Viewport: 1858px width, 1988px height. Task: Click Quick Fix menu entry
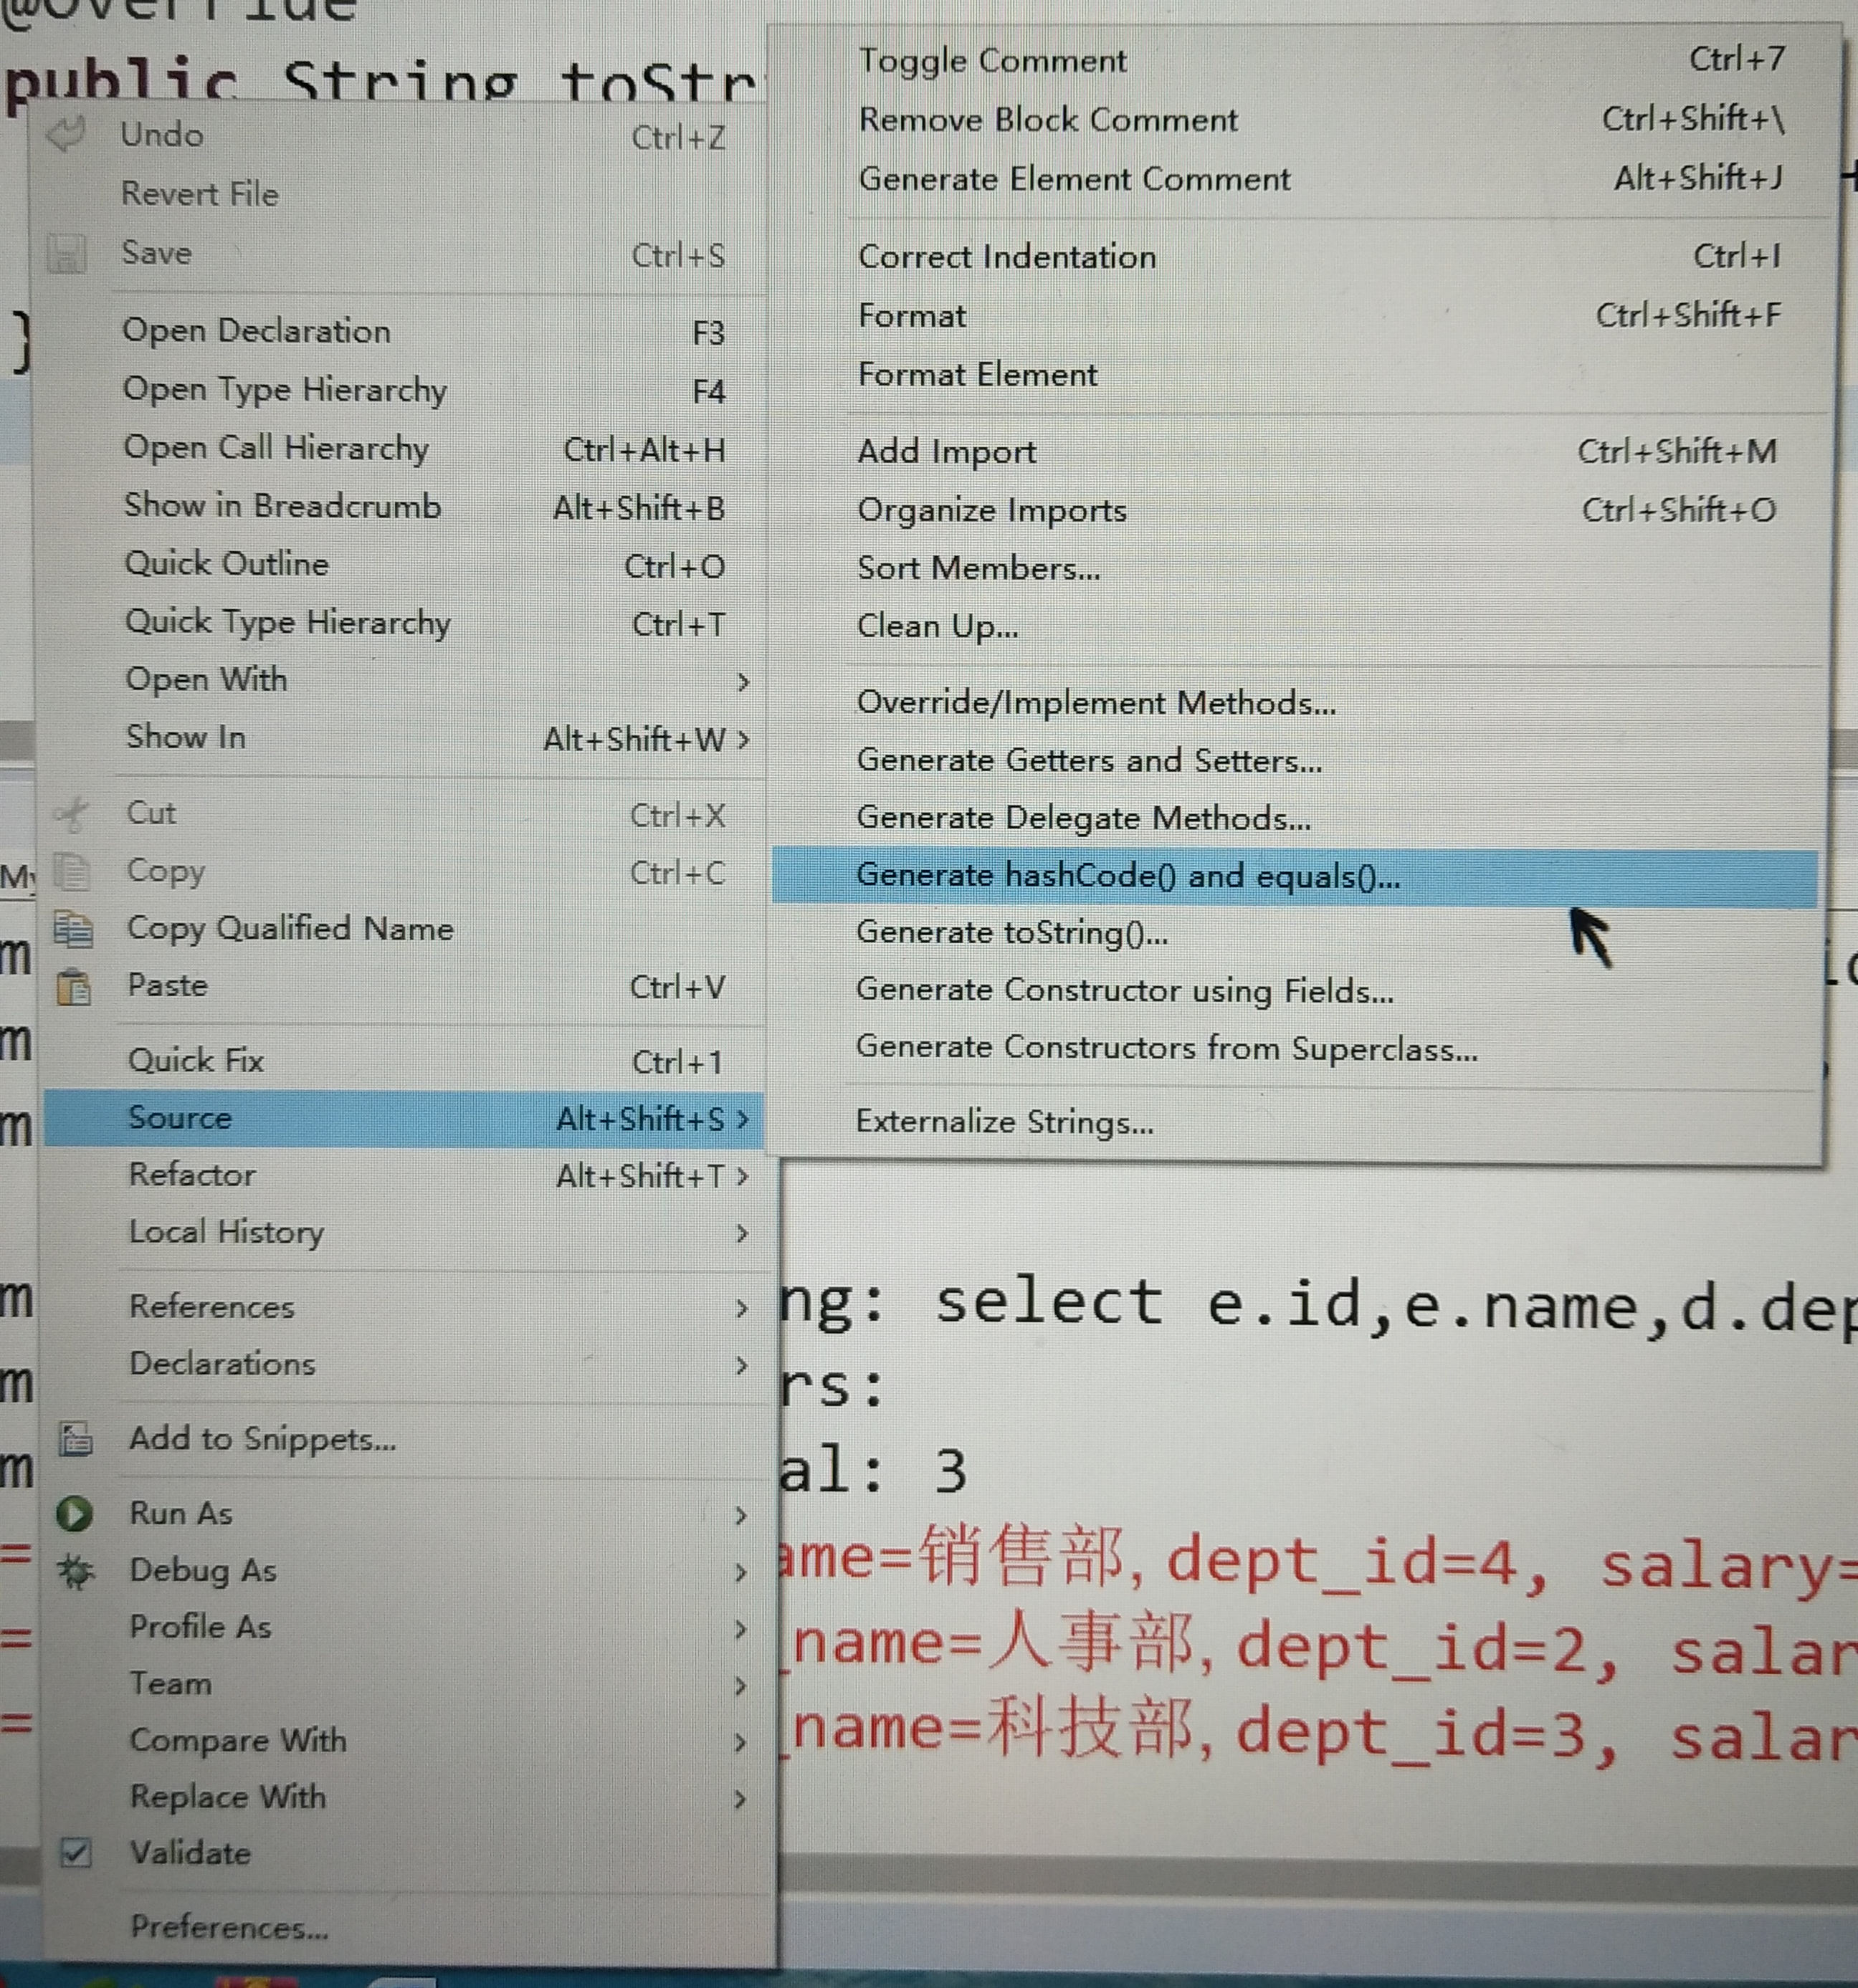click(196, 1060)
